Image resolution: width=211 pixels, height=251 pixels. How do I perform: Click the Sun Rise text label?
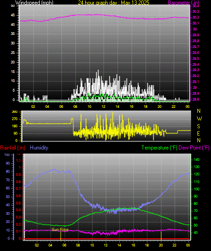tap(60, 230)
